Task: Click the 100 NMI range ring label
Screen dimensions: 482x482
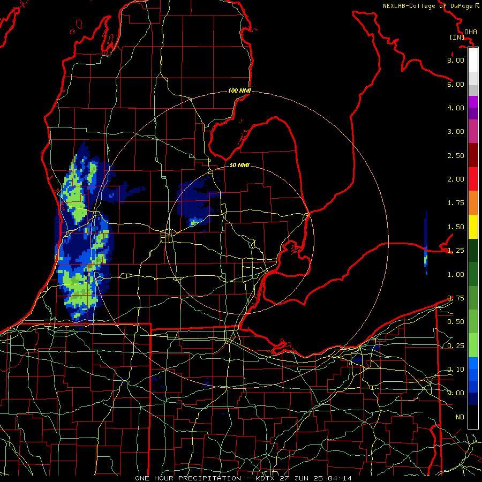Action: tap(239, 91)
